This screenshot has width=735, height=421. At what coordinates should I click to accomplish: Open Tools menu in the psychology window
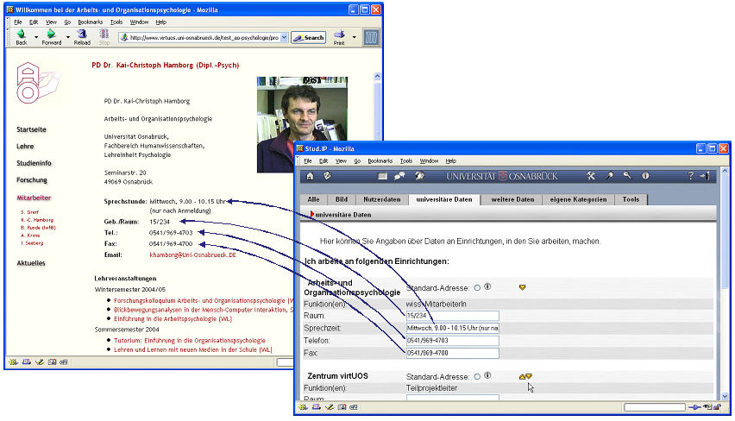116,22
